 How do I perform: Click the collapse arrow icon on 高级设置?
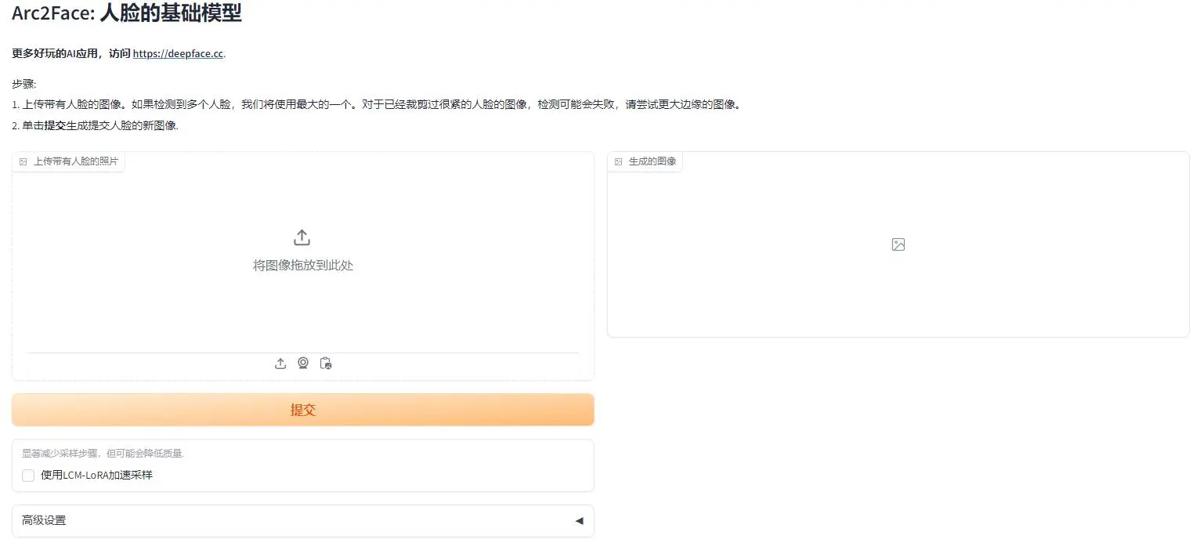pos(579,520)
